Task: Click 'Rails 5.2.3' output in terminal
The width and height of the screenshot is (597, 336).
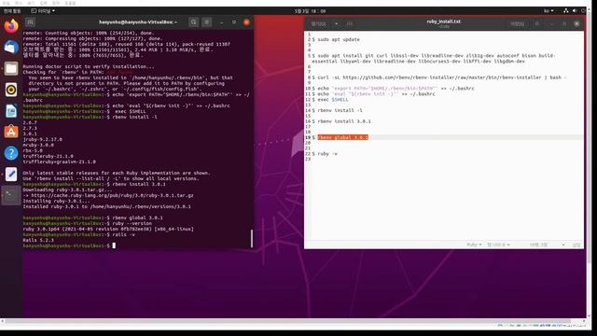Action: click(x=38, y=240)
